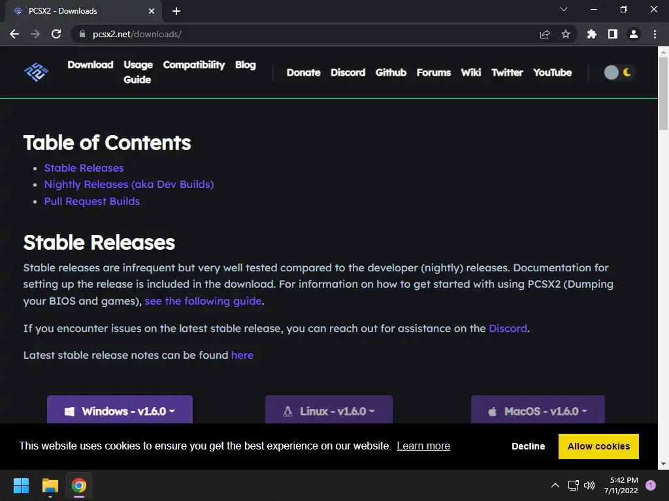Click the share this page icon

point(545,34)
